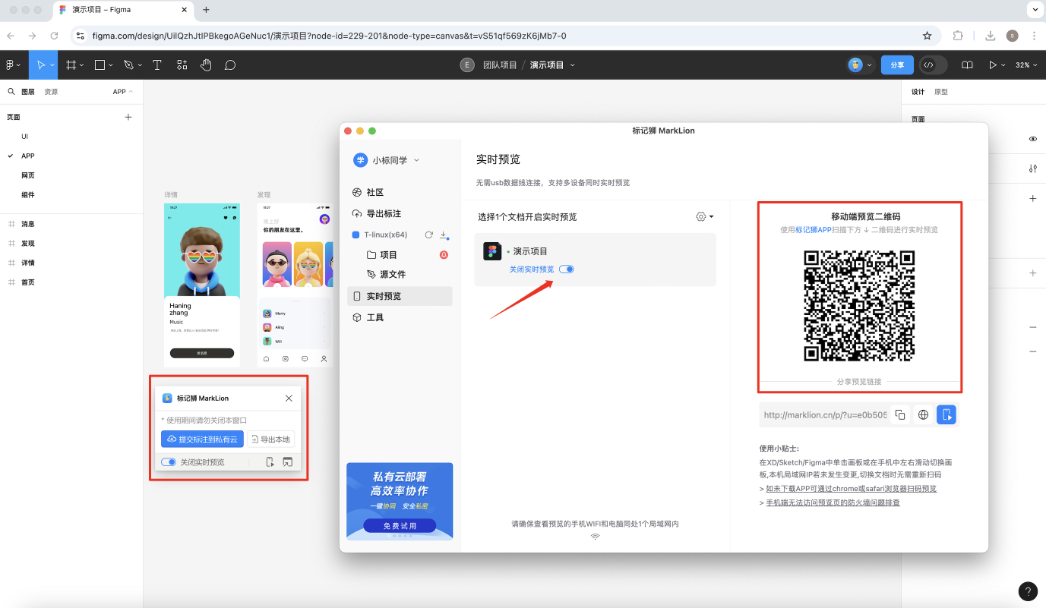Open the zoom percentage dropdown
1046x608 pixels.
click(x=1025, y=65)
